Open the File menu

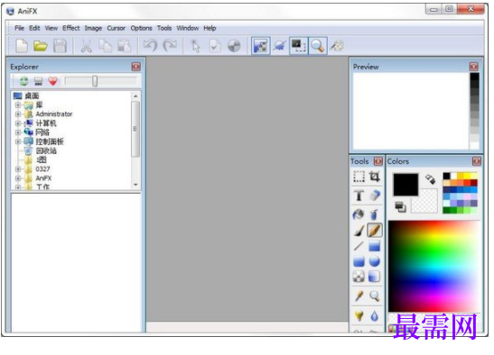coord(19,28)
